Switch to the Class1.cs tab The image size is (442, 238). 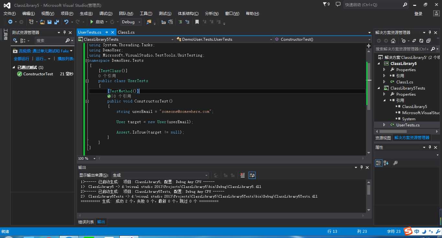(x=126, y=32)
